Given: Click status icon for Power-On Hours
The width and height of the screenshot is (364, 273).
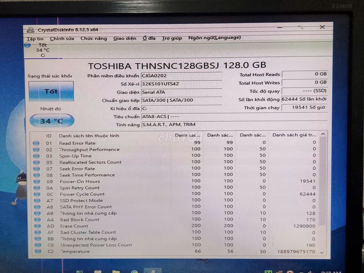Looking at the screenshot, I should coord(37,182).
